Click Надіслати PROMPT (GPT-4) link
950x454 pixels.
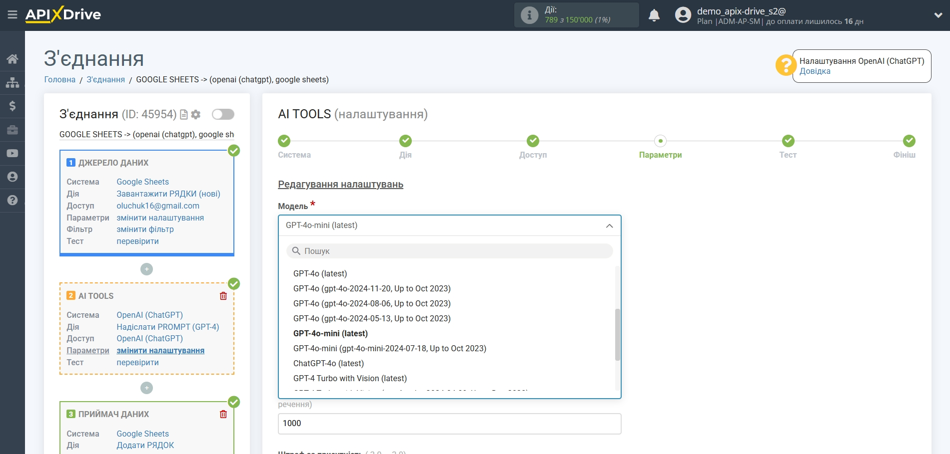click(x=168, y=327)
